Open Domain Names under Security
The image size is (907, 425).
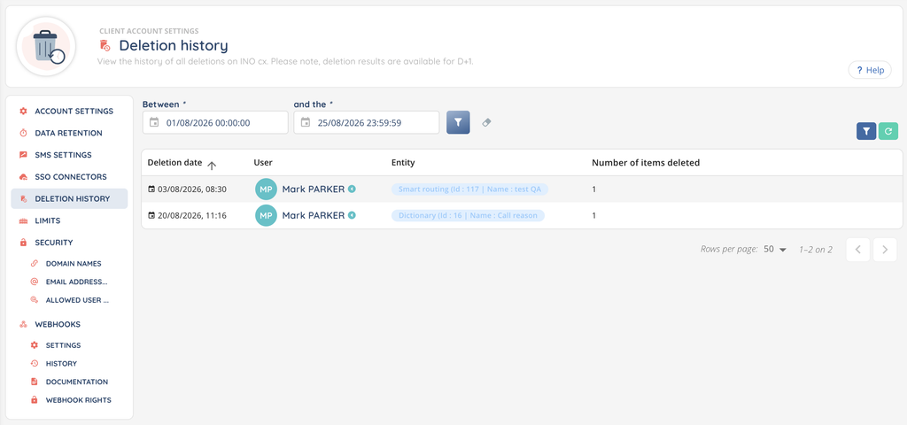[x=74, y=264]
